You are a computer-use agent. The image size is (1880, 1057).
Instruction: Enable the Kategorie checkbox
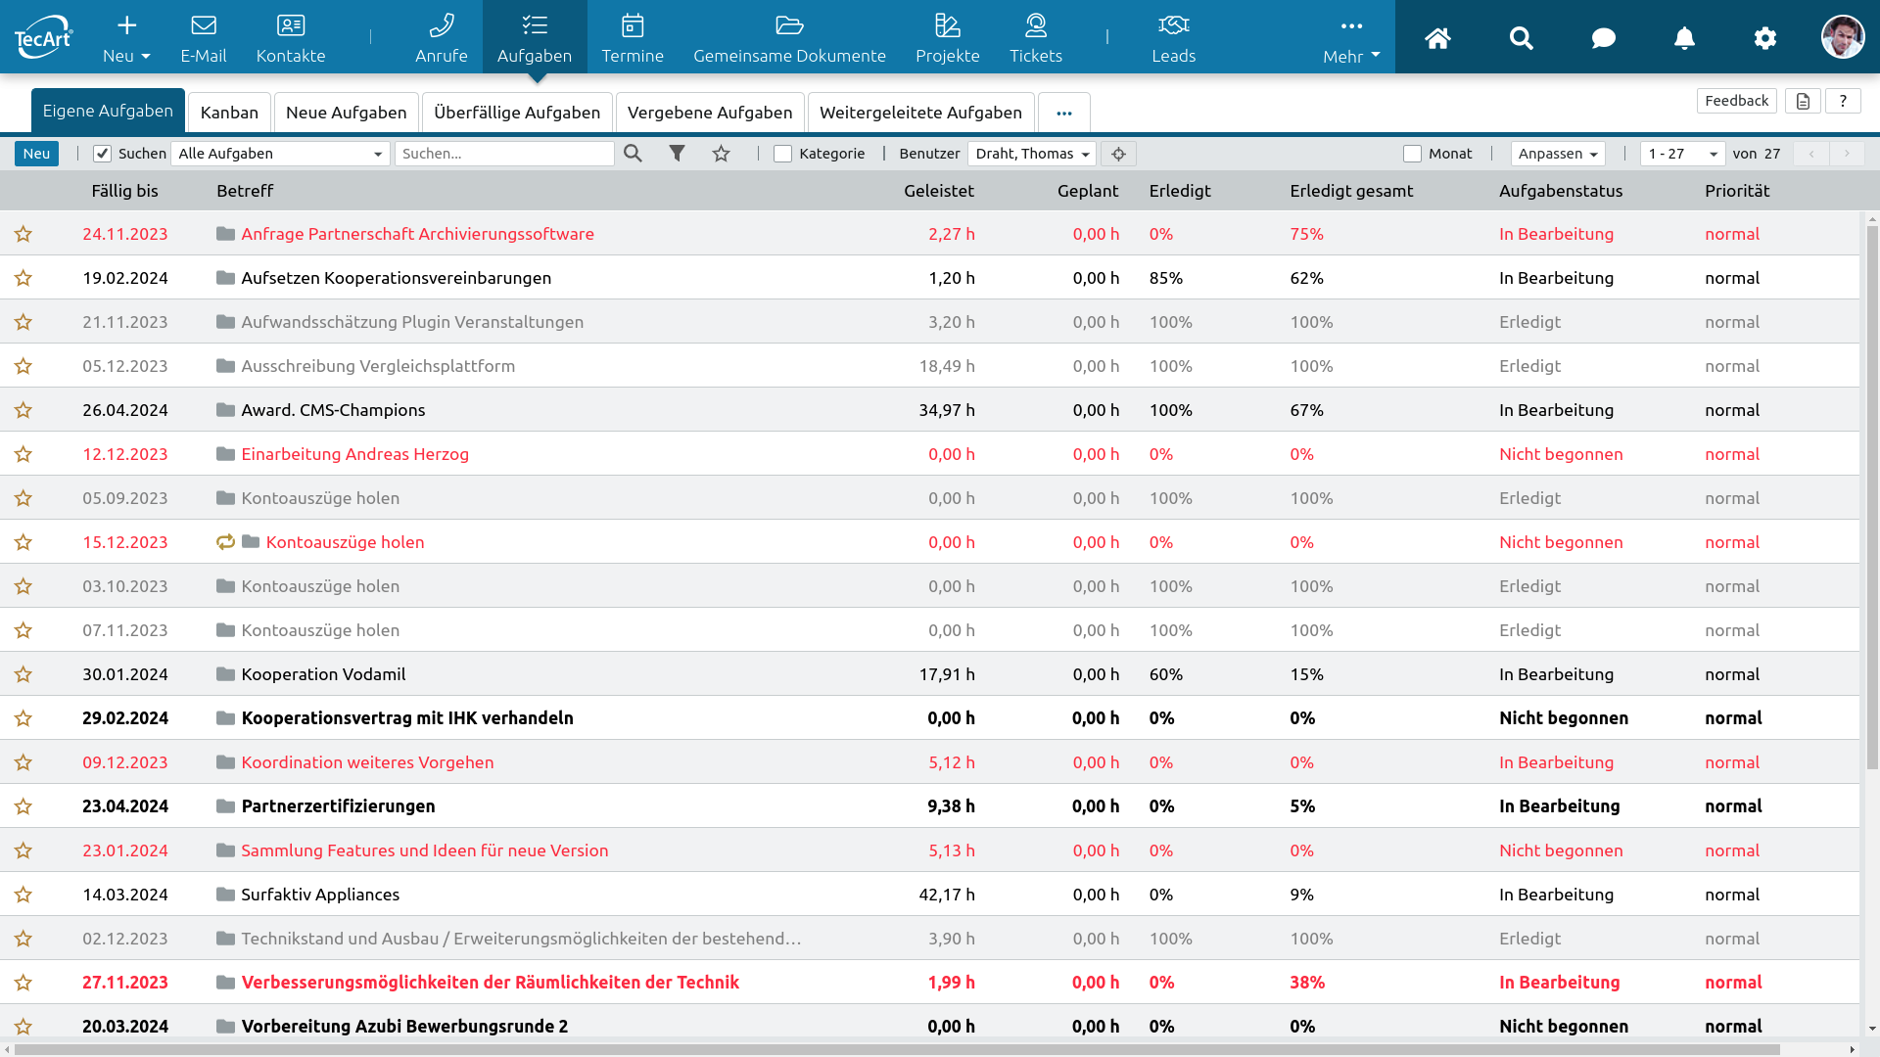click(x=782, y=154)
